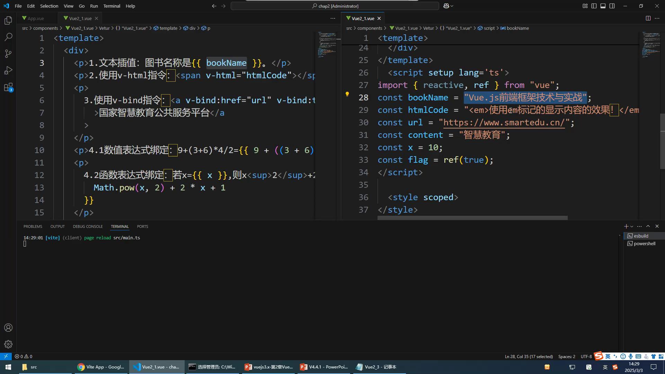The height and width of the screenshot is (374, 665).
Task: Toggle the secondary side bar layout button
Action: pos(612,6)
